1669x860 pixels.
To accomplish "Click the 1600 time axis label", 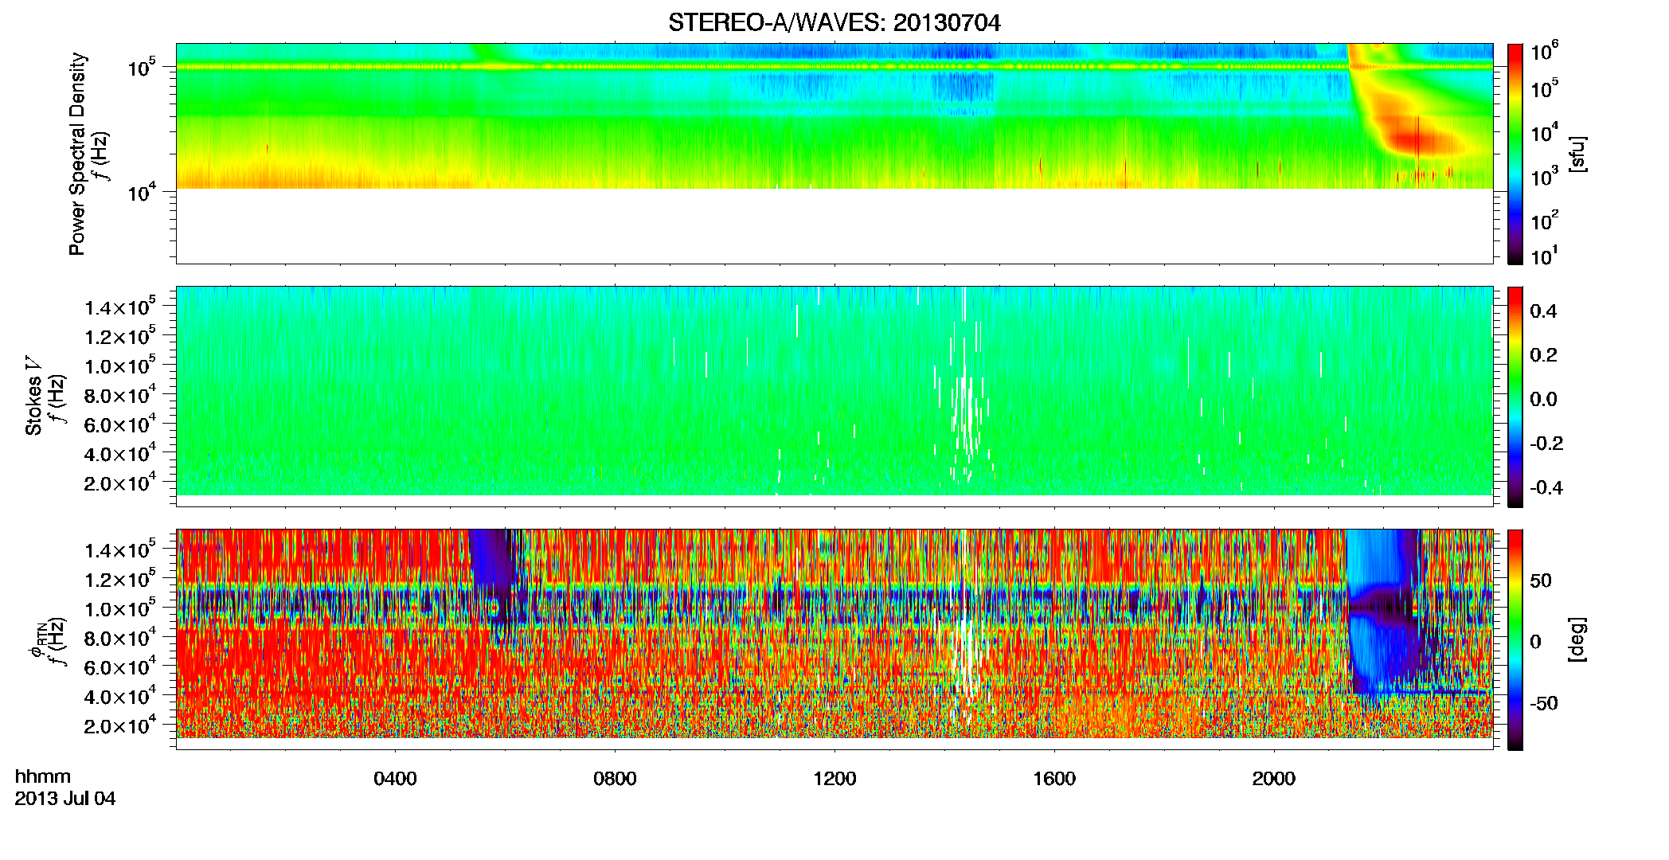I will click(1054, 778).
